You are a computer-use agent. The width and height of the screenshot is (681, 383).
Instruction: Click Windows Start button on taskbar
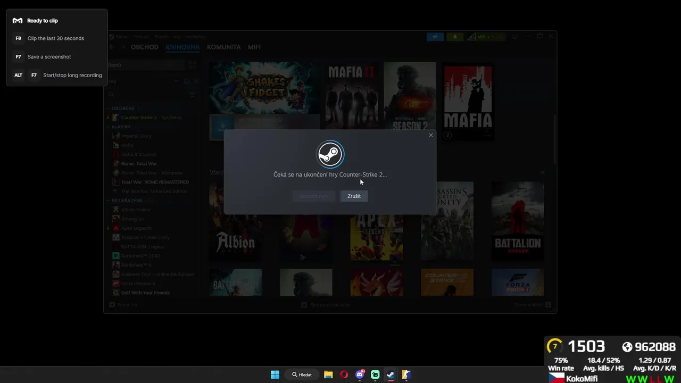pos(275,374)
